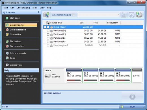Select the Drive restoration icon
147x110 pixels.
7,30
